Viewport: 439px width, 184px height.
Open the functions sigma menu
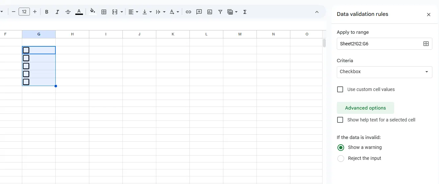pyautogui.click(x=245, y=12)
